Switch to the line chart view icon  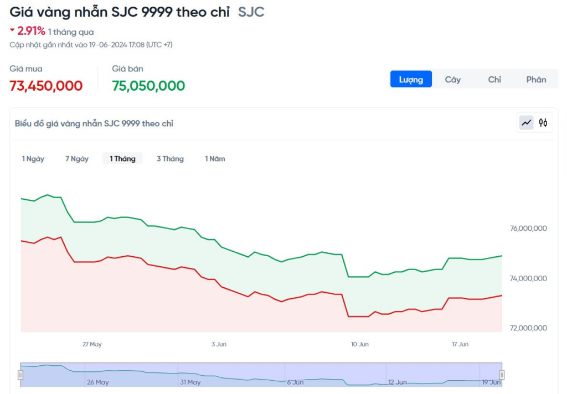point(526,123)
